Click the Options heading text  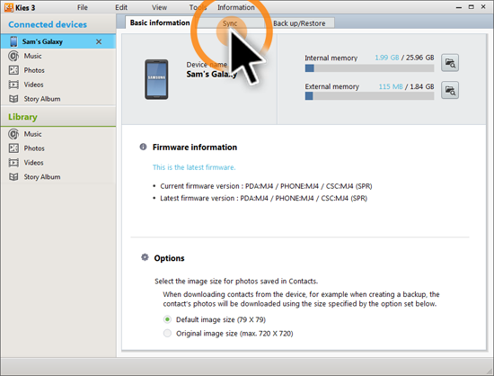pos(169,258)
